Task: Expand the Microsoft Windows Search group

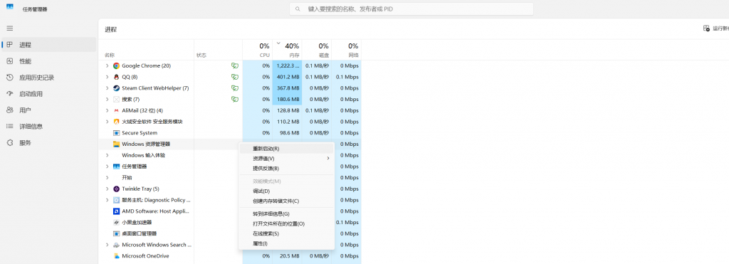Action: click(x=107, y=245)
